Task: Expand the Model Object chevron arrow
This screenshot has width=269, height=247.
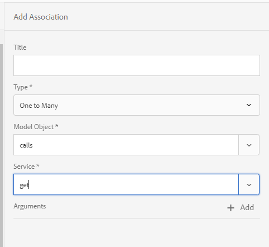Action: coord(249,145)
